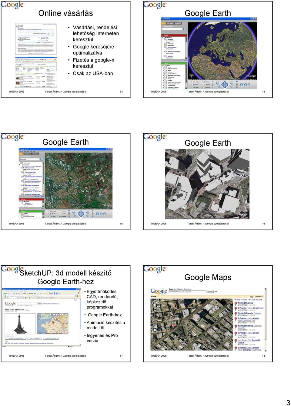
Task: Click the Google Maps logo inside the Maps screenshot
Action: (x=159, y=292)
